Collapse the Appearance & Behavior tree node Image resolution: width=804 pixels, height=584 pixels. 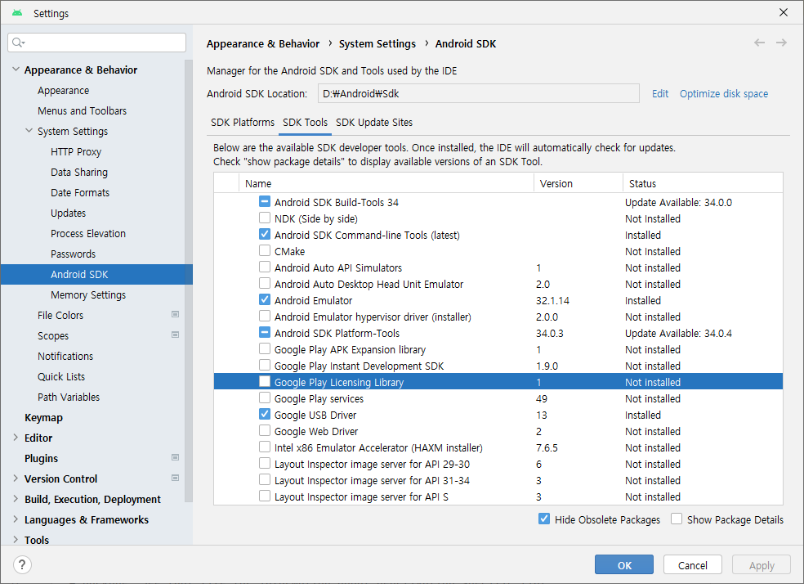point(16,70)
